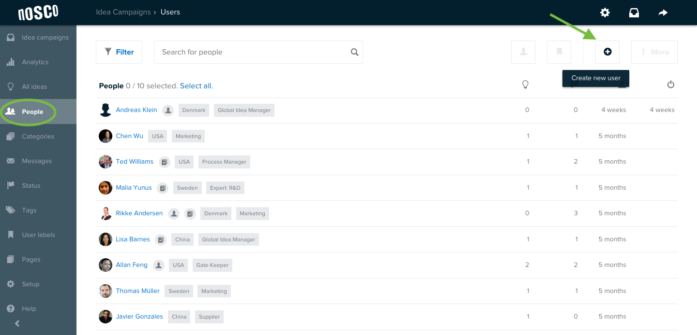The width and height of the screenshot is (697, 335).
Task: Open Help in sidebar
Action: tap(38, 308)
